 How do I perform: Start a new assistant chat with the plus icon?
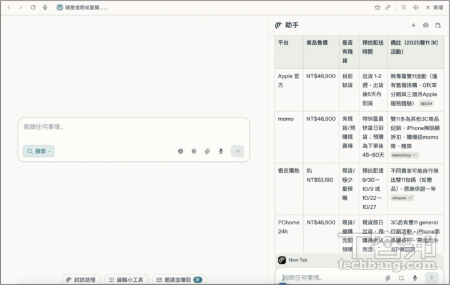413,25
